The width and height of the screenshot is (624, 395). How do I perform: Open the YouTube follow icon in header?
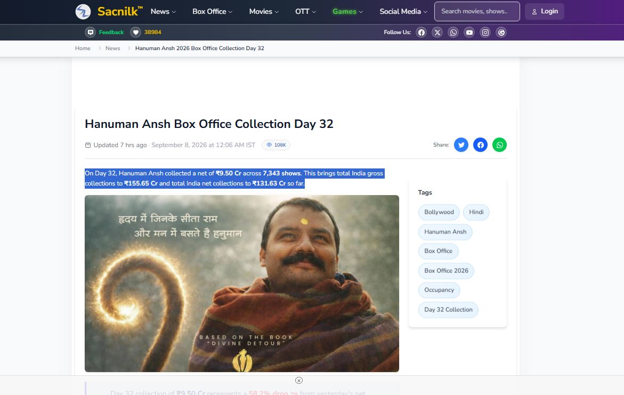[469, 33]
